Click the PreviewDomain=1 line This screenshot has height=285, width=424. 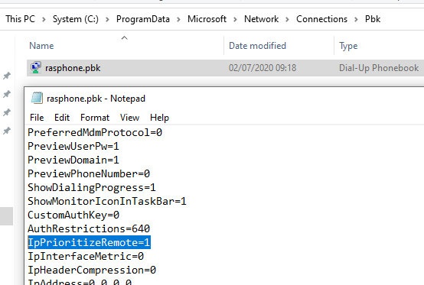[x=73, y=160]
